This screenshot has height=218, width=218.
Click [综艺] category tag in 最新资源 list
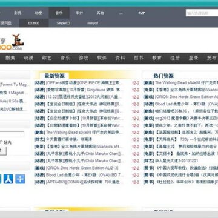coord(39,139)
